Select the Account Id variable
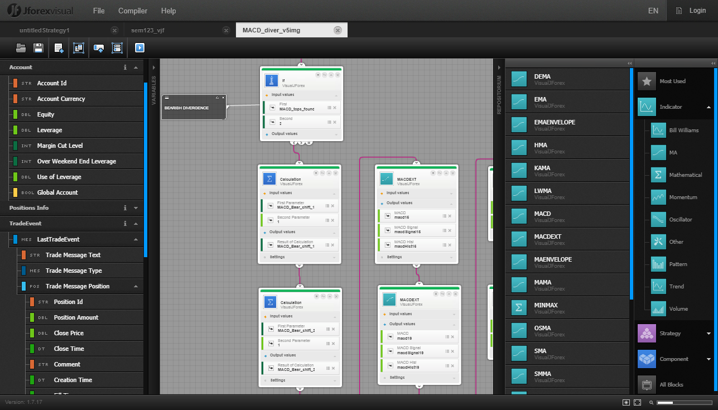Screen dimensions: 718x410 click(77, 83)
